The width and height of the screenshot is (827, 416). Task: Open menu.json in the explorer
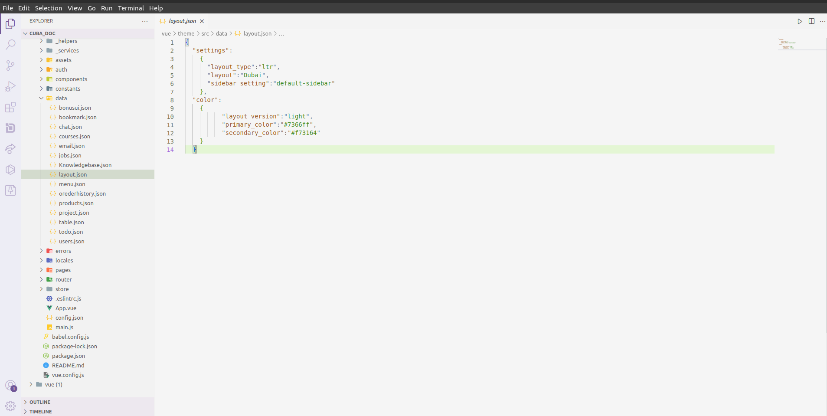pos(72,184)
